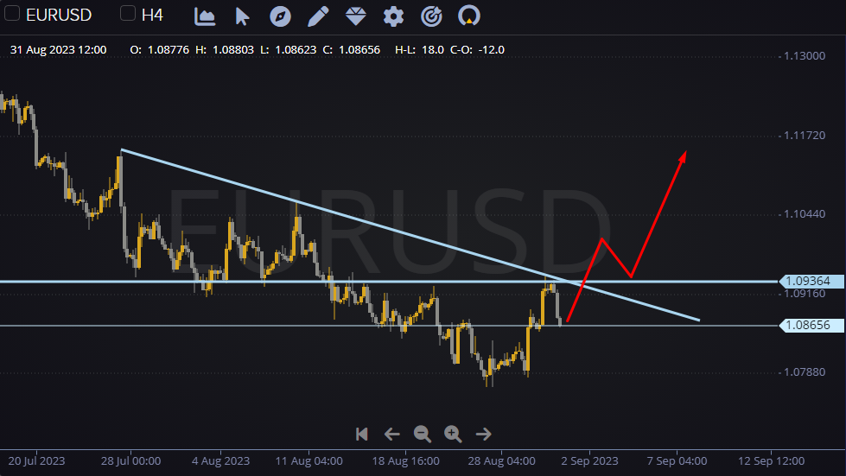This screenshot has width=846, height=476.
Task: Click the 1.13000 price axis value
Action: (805, 56)
